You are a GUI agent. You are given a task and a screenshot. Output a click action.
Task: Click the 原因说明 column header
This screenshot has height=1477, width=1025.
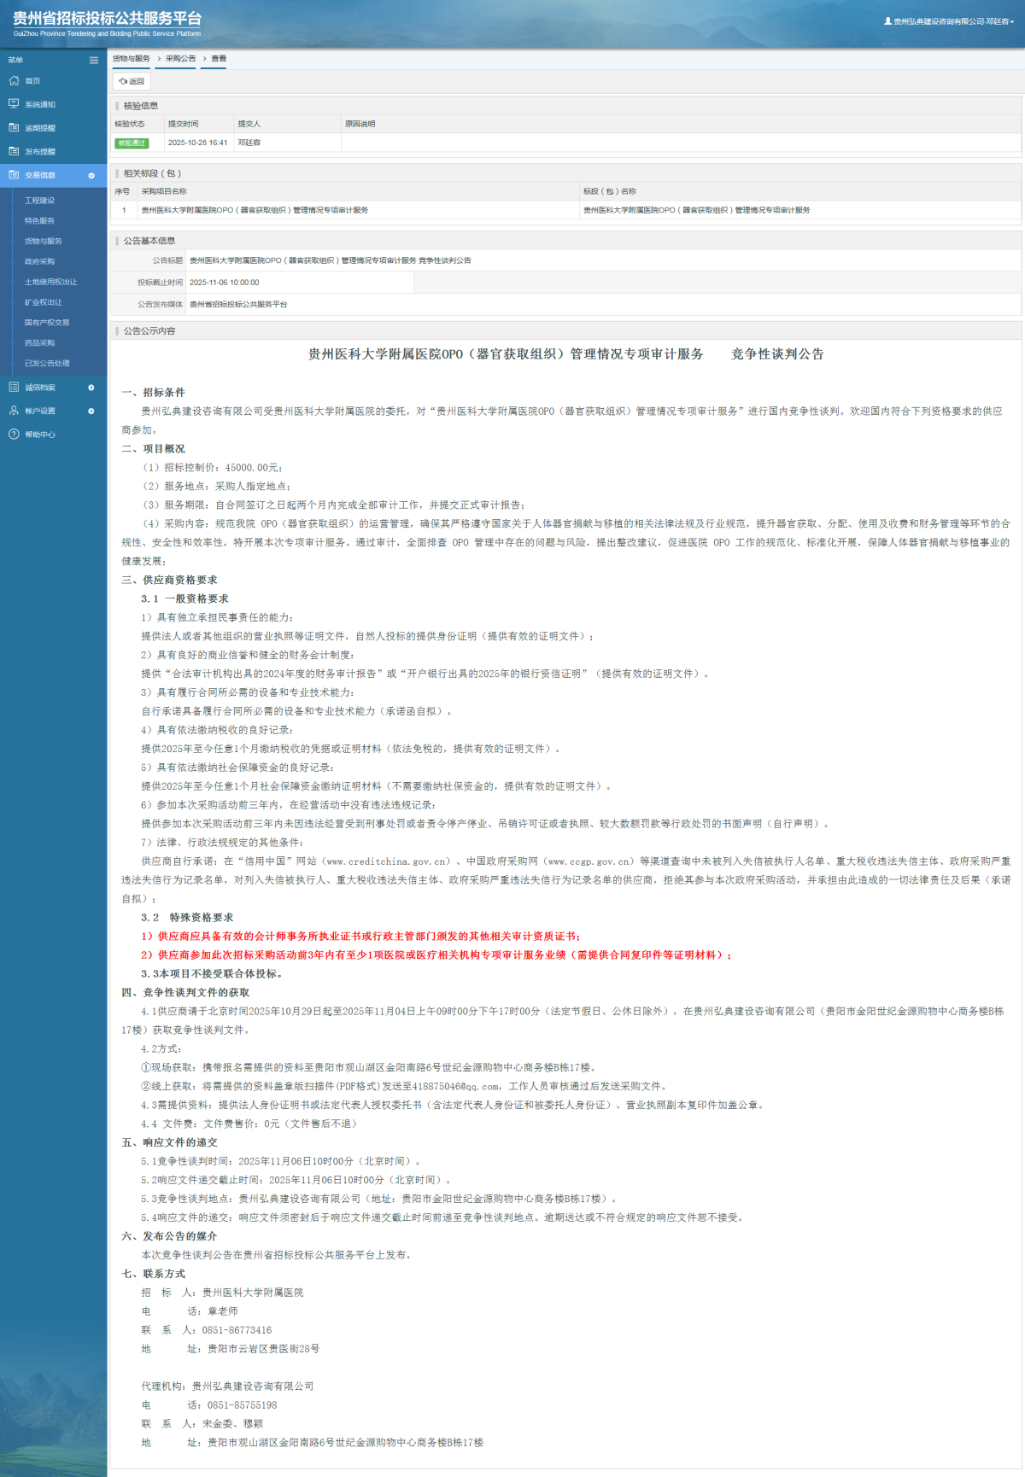coord(360,124)
